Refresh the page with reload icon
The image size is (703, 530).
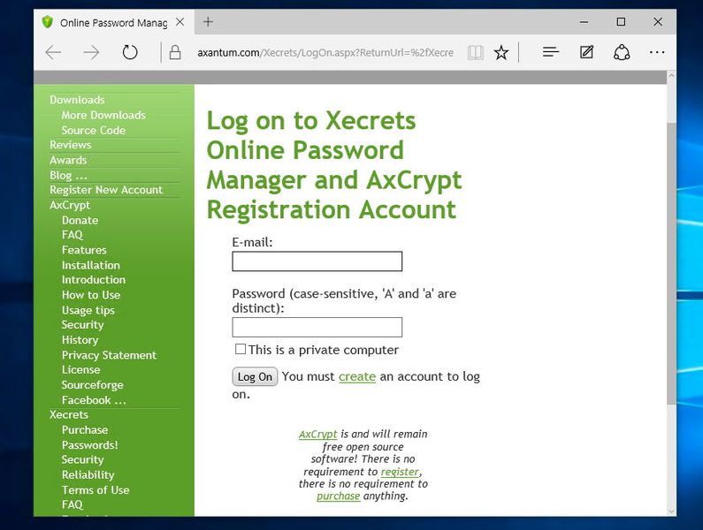tap(130, 52)
